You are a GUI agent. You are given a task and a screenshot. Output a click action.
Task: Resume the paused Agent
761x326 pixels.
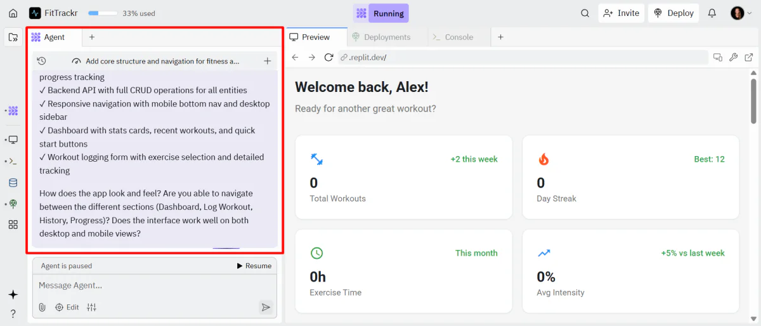[x=254, y=266]
